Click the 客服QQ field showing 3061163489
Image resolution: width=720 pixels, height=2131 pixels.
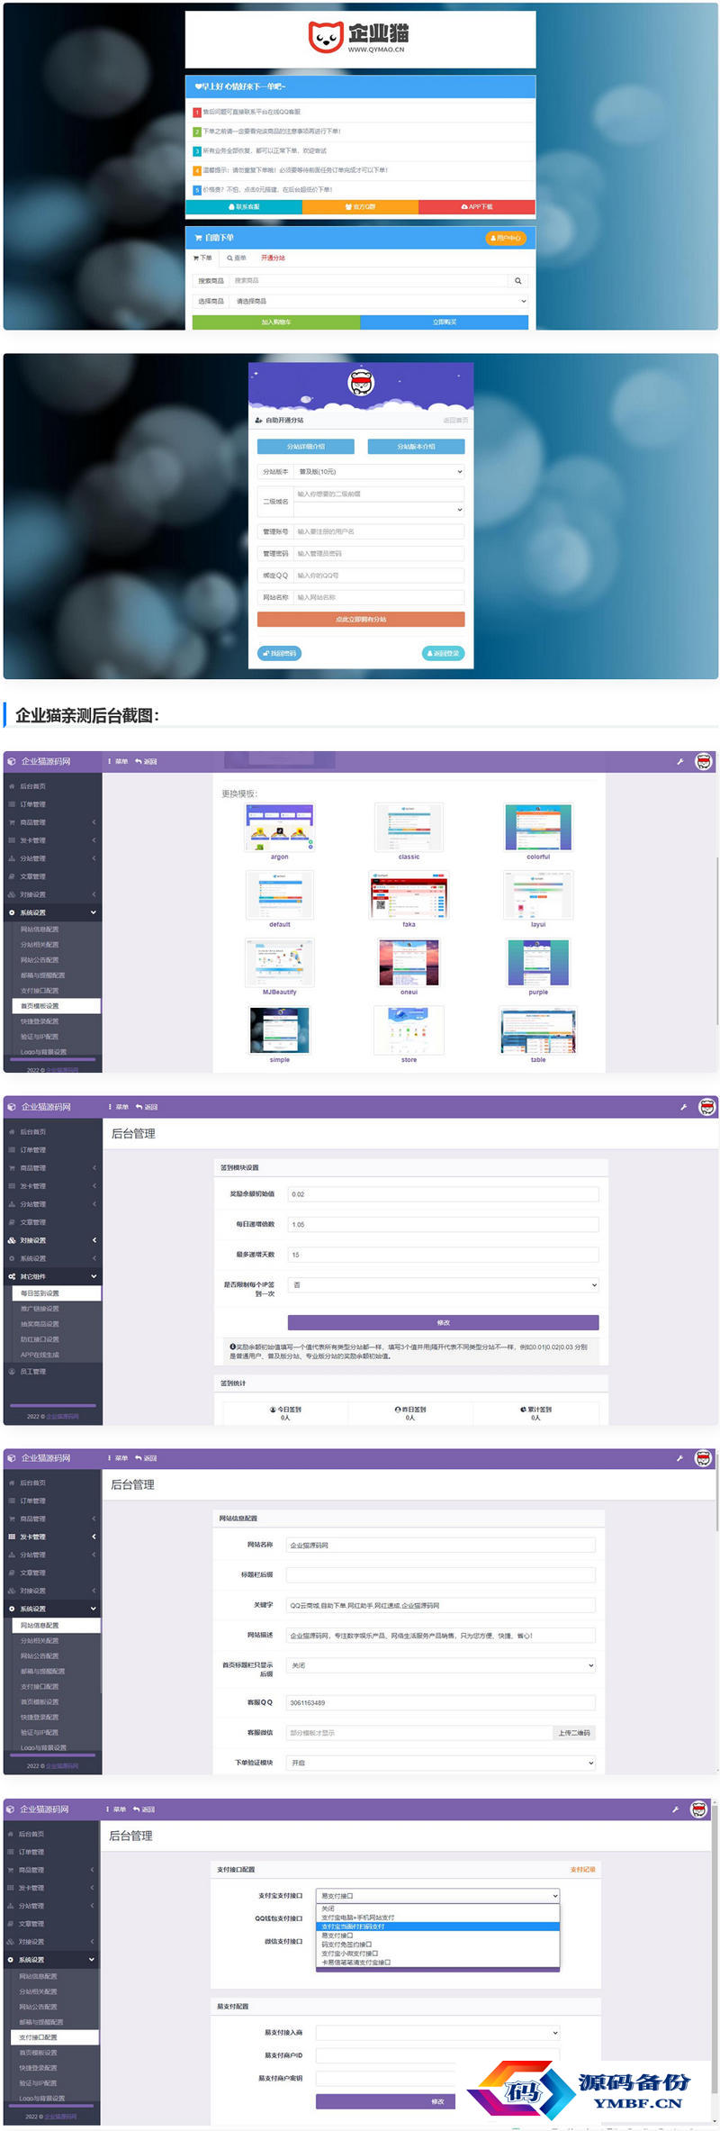[440, 1703]
